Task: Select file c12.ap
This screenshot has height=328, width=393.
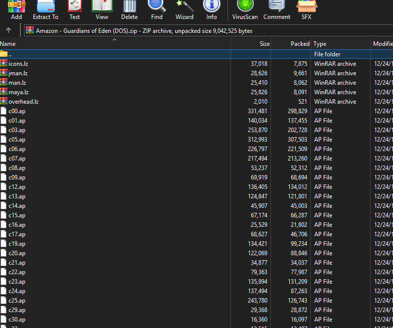Action: pos(17,187)
